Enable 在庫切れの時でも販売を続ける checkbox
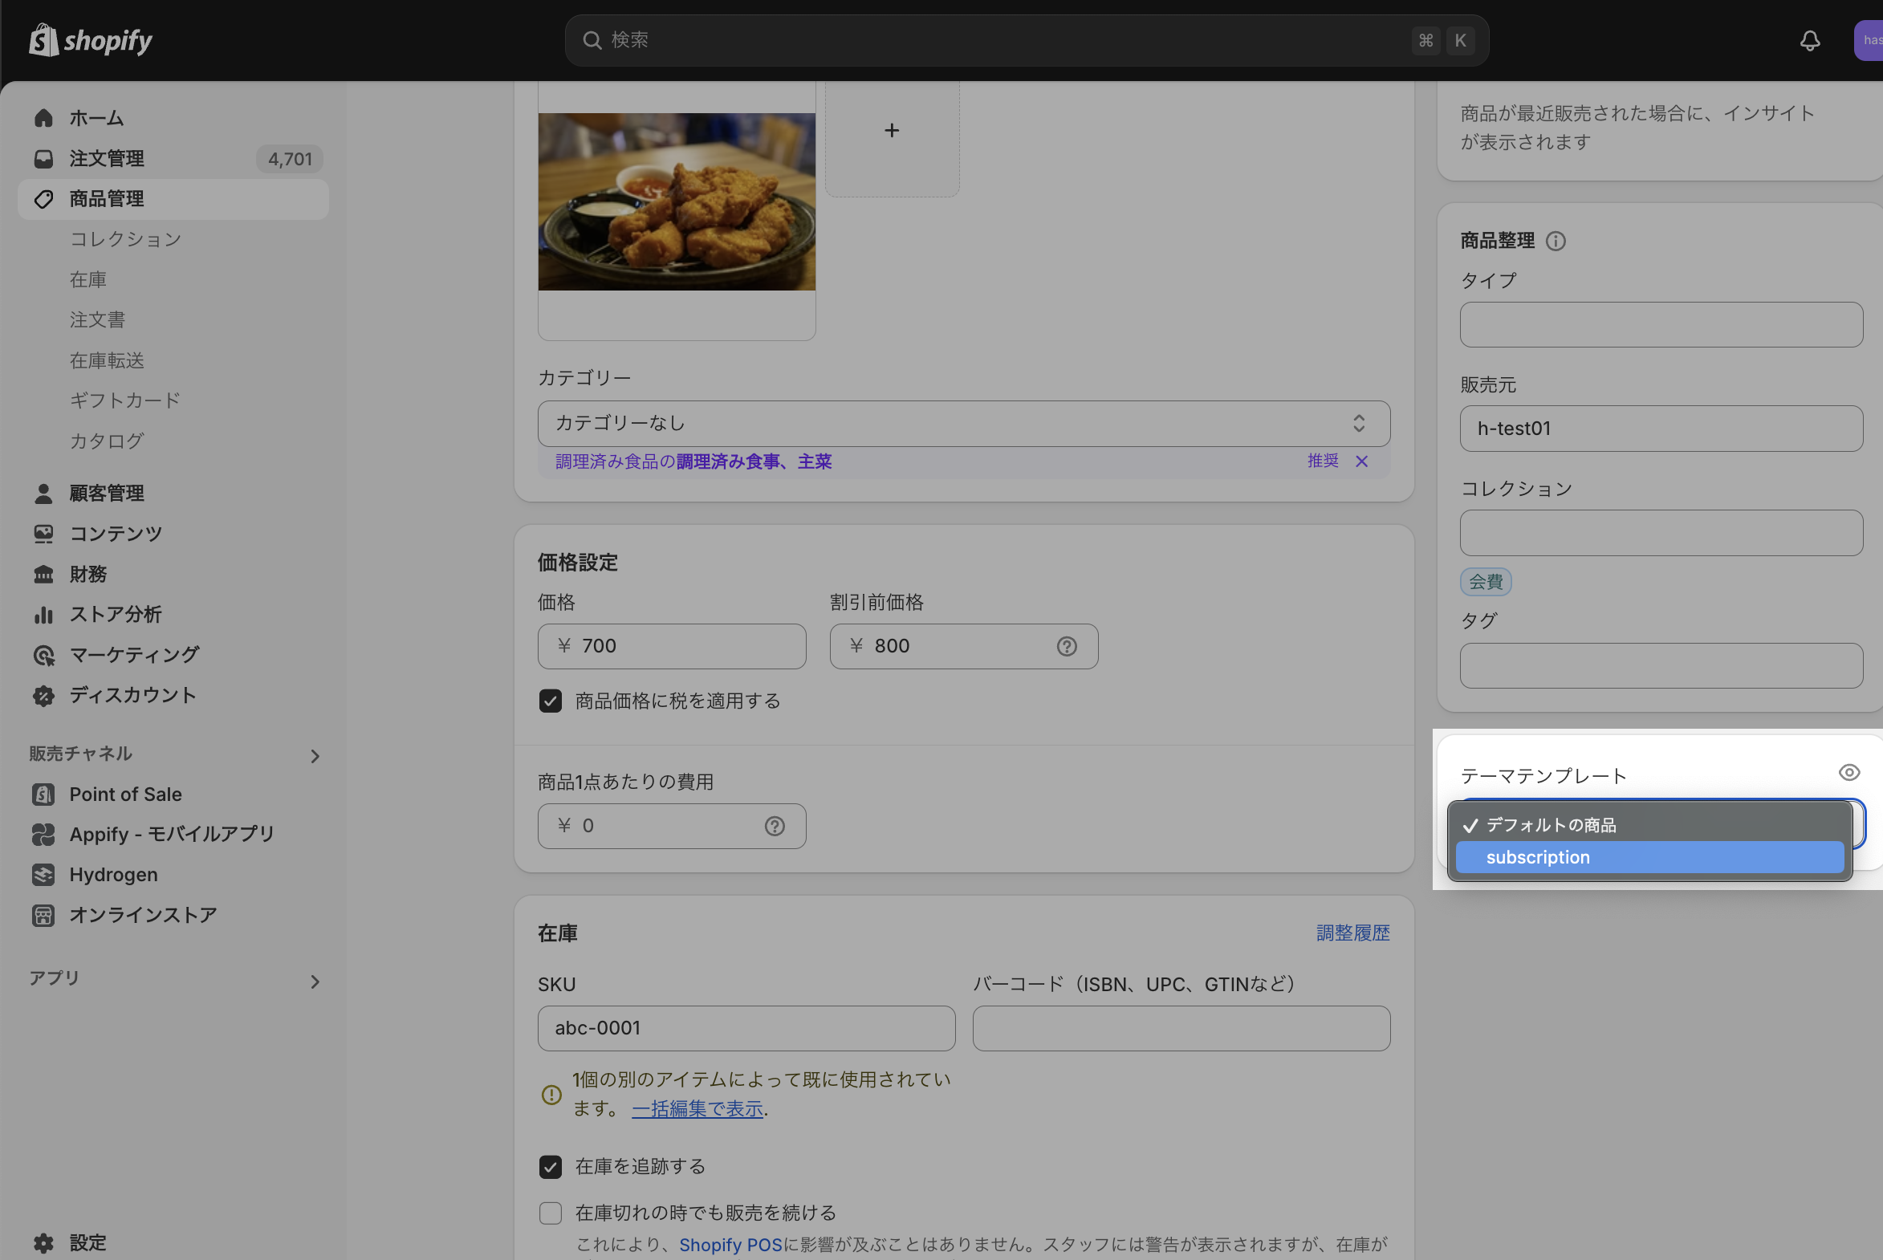The height and width of the screenshot is (1260, 1883). tap(551, 1213)
